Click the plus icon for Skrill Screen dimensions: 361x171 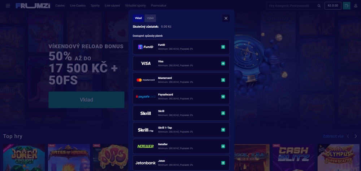[x=223, y=113]
